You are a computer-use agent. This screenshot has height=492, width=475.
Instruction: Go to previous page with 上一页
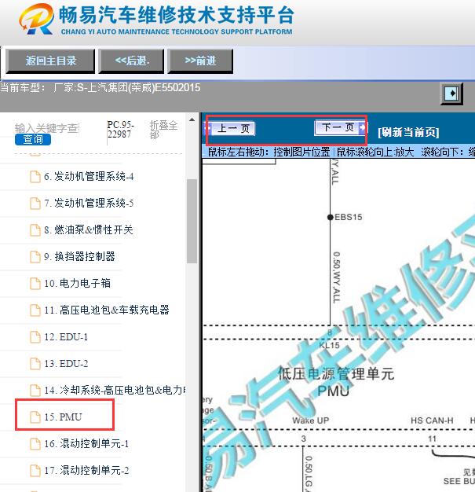point(231,128)
